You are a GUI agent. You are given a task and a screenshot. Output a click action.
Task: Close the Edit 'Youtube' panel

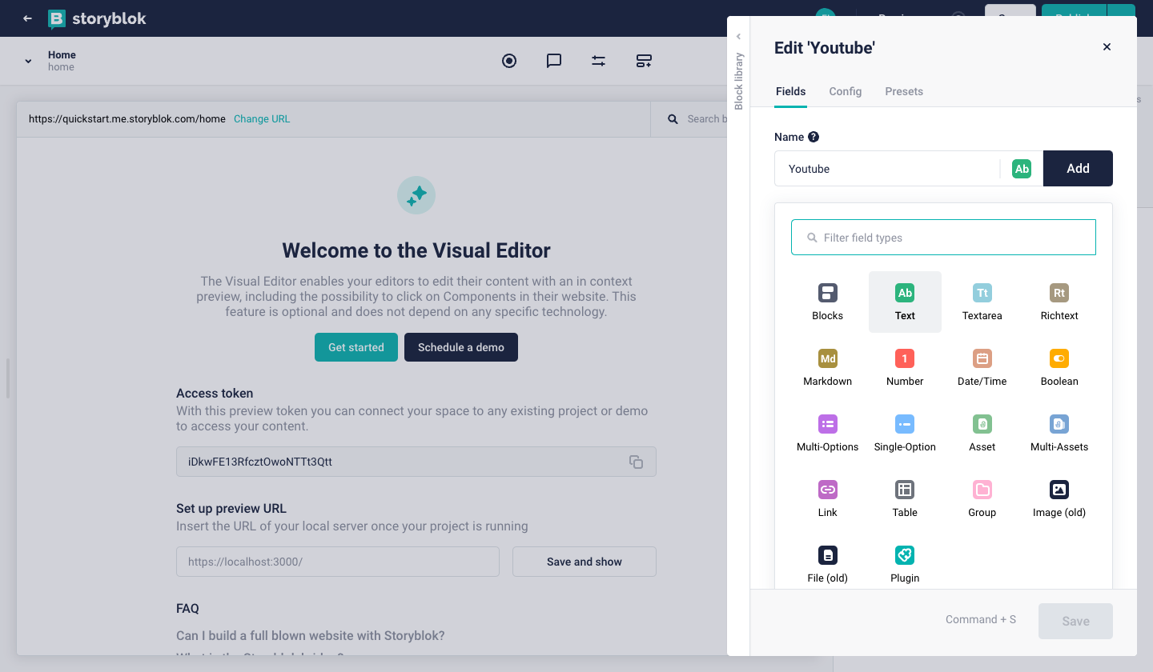[1107, 47]
